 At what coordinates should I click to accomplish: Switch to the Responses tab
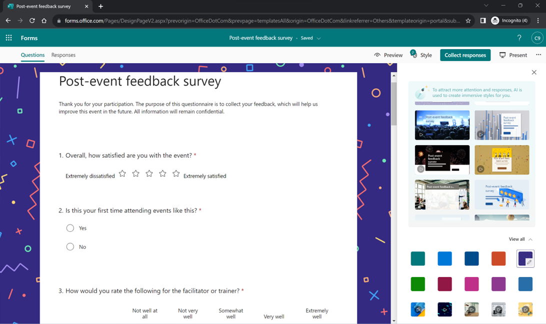coord(63,55)
